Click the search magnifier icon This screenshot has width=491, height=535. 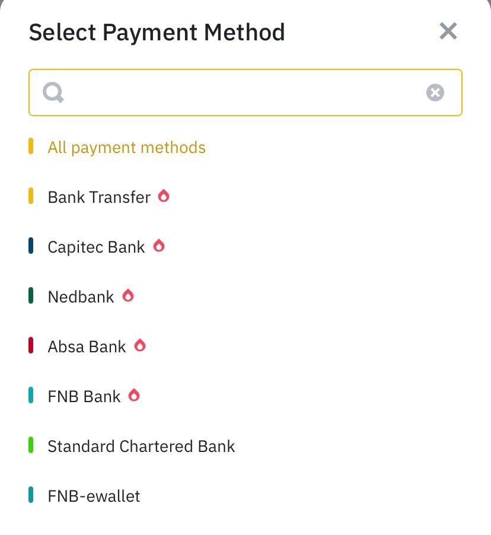click(x=53, y=93)
